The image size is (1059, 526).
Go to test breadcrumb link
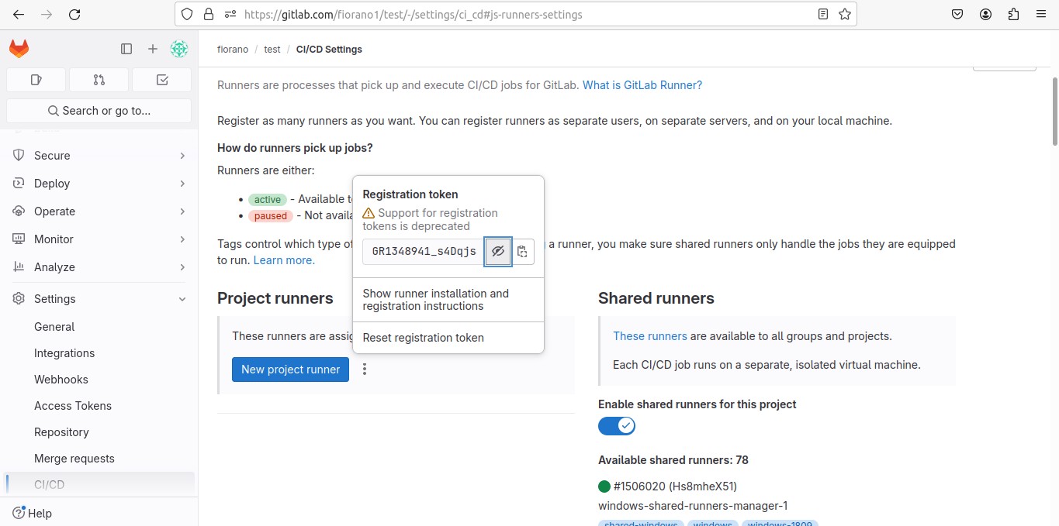272,49
